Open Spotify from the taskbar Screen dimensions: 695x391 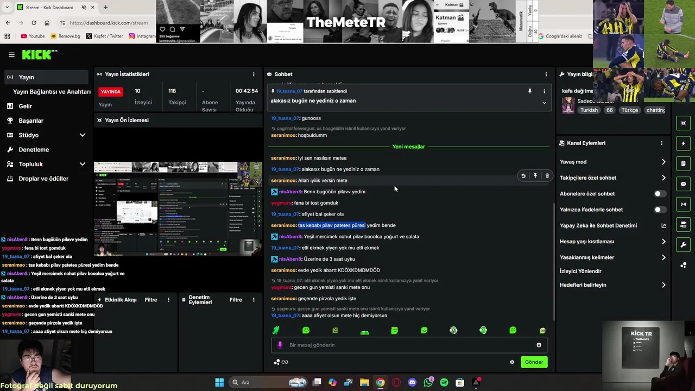[444, 382]
